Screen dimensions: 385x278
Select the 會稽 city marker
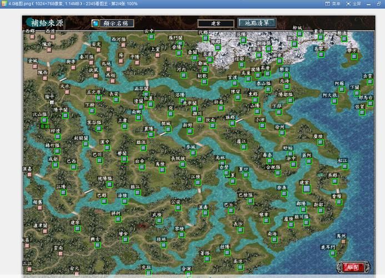pyautogui.click(x=339, y=202)
